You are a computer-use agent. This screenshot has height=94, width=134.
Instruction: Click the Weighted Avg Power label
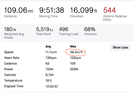pos(14,36)
